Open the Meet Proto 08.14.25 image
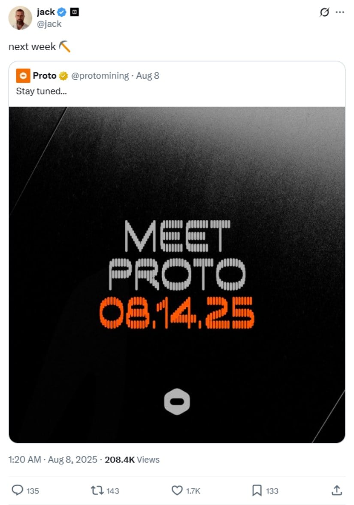This screenshot has width=354, height=505. (177, 275)
